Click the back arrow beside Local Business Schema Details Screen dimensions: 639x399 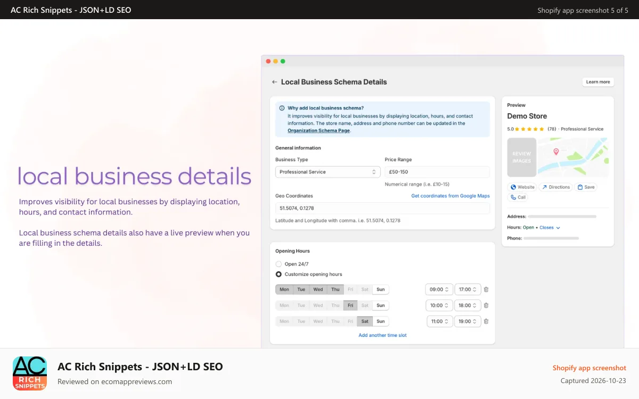pos(274,82)
